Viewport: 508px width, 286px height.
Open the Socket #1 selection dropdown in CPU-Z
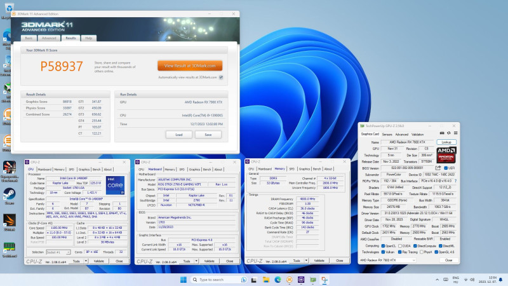58,252
